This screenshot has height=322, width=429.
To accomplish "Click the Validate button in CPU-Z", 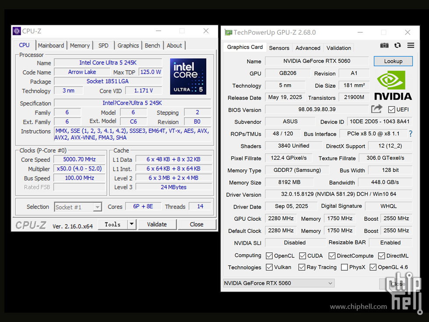I will (x=157, y=224).
